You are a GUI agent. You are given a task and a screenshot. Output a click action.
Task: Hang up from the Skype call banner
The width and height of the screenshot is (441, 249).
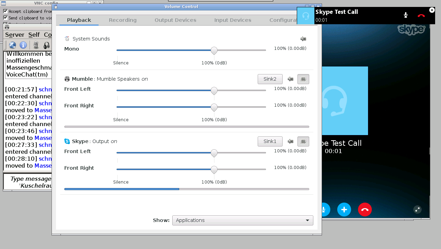tap(421, 16)
